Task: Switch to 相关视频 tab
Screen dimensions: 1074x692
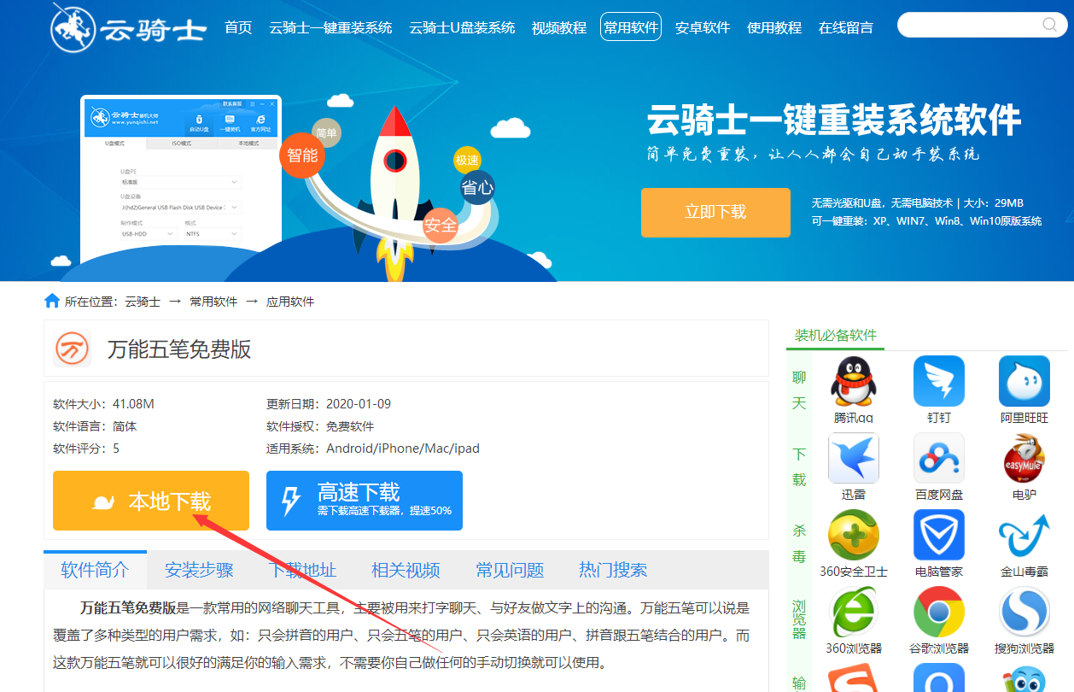Action: coord(406,570)
